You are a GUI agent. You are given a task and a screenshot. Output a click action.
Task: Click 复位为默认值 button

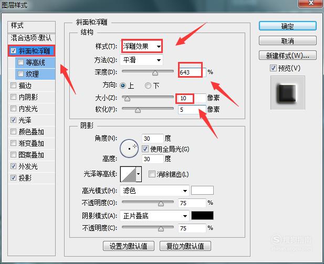pos(185,246)
